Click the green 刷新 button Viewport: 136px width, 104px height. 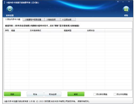point(12,94)
